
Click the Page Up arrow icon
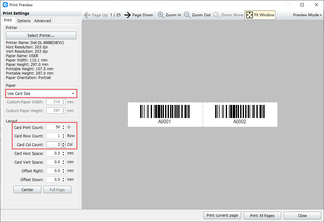[x=87, y=15]
